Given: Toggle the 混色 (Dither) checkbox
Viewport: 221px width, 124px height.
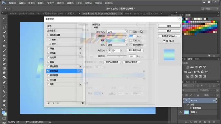Looking at the screenshot, I should click(131, 32).
